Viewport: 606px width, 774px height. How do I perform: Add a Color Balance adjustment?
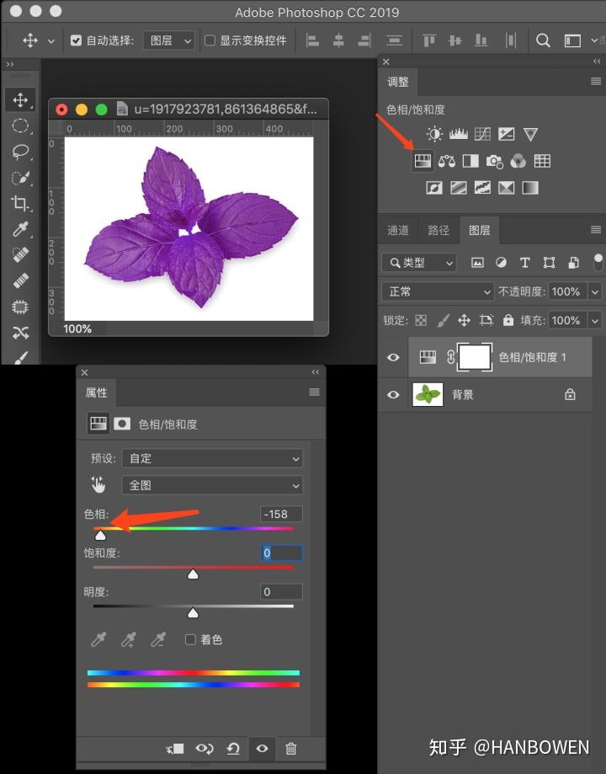447,161
